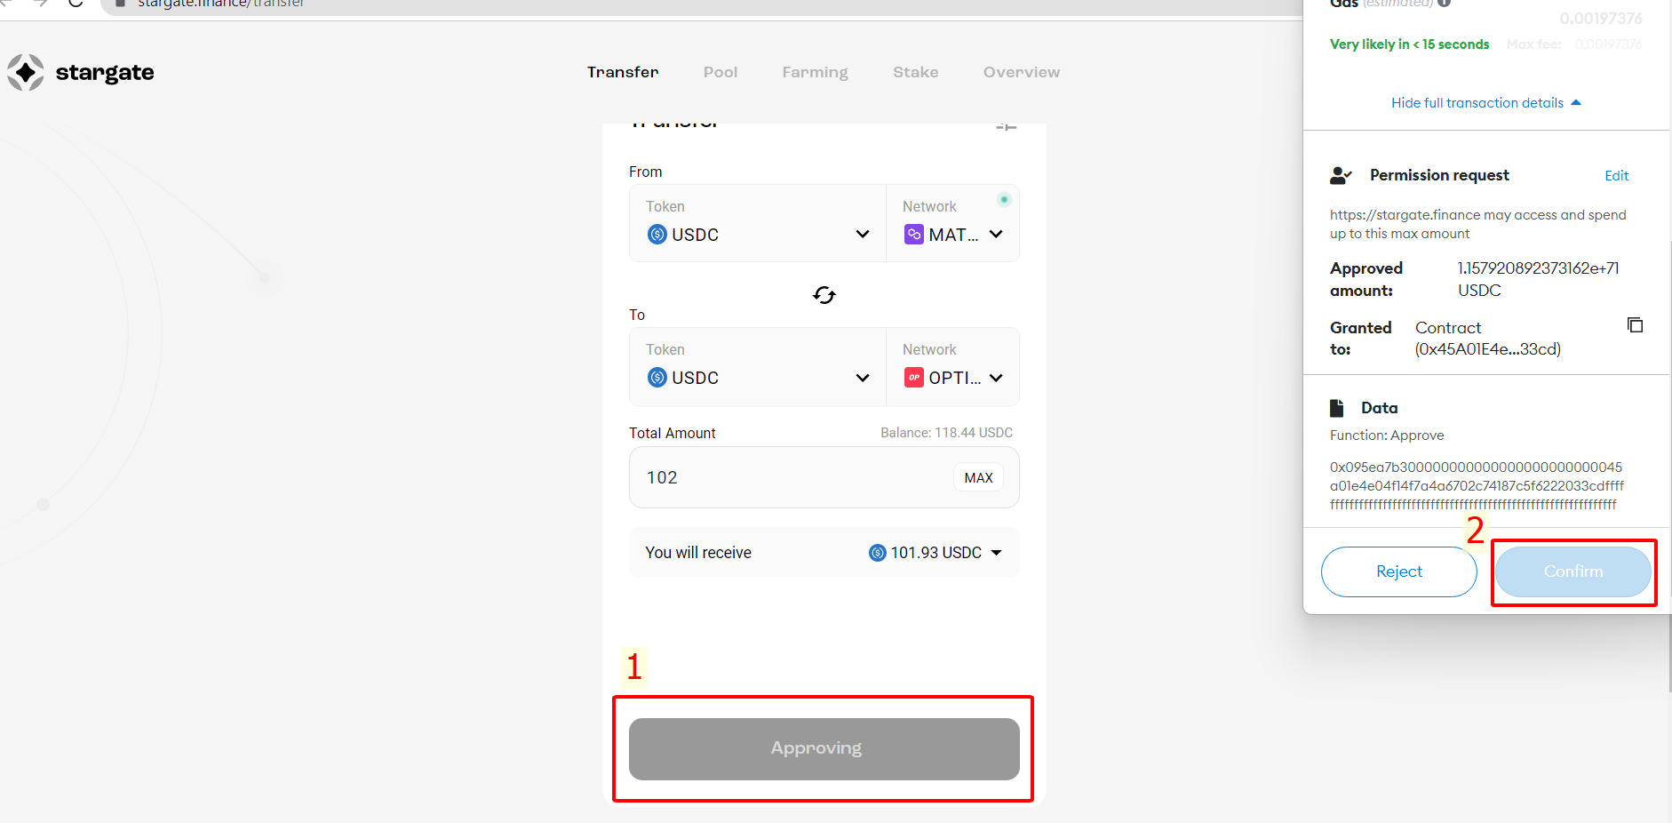
Task: Click the Polygon network icon
Action: pos(914,235)
